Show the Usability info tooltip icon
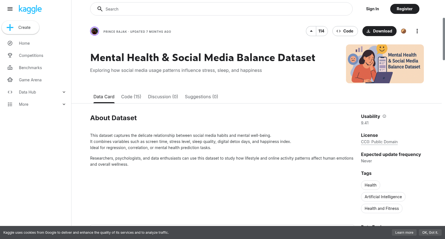Viewport: 445px width, 239px height. pyautogui.click(x=384, y=116)
